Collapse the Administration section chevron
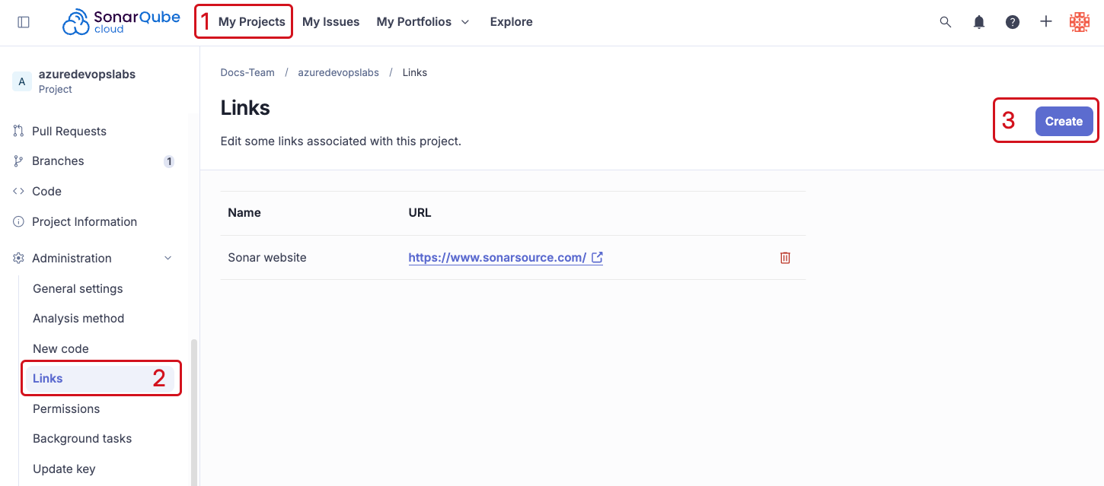The image size is (1104, 486). tap(168, 259)
